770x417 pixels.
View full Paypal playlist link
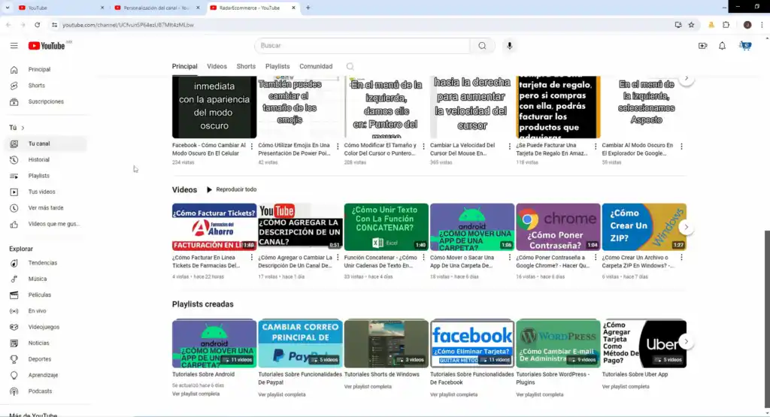pyautogui.click(x=282, y=394)
